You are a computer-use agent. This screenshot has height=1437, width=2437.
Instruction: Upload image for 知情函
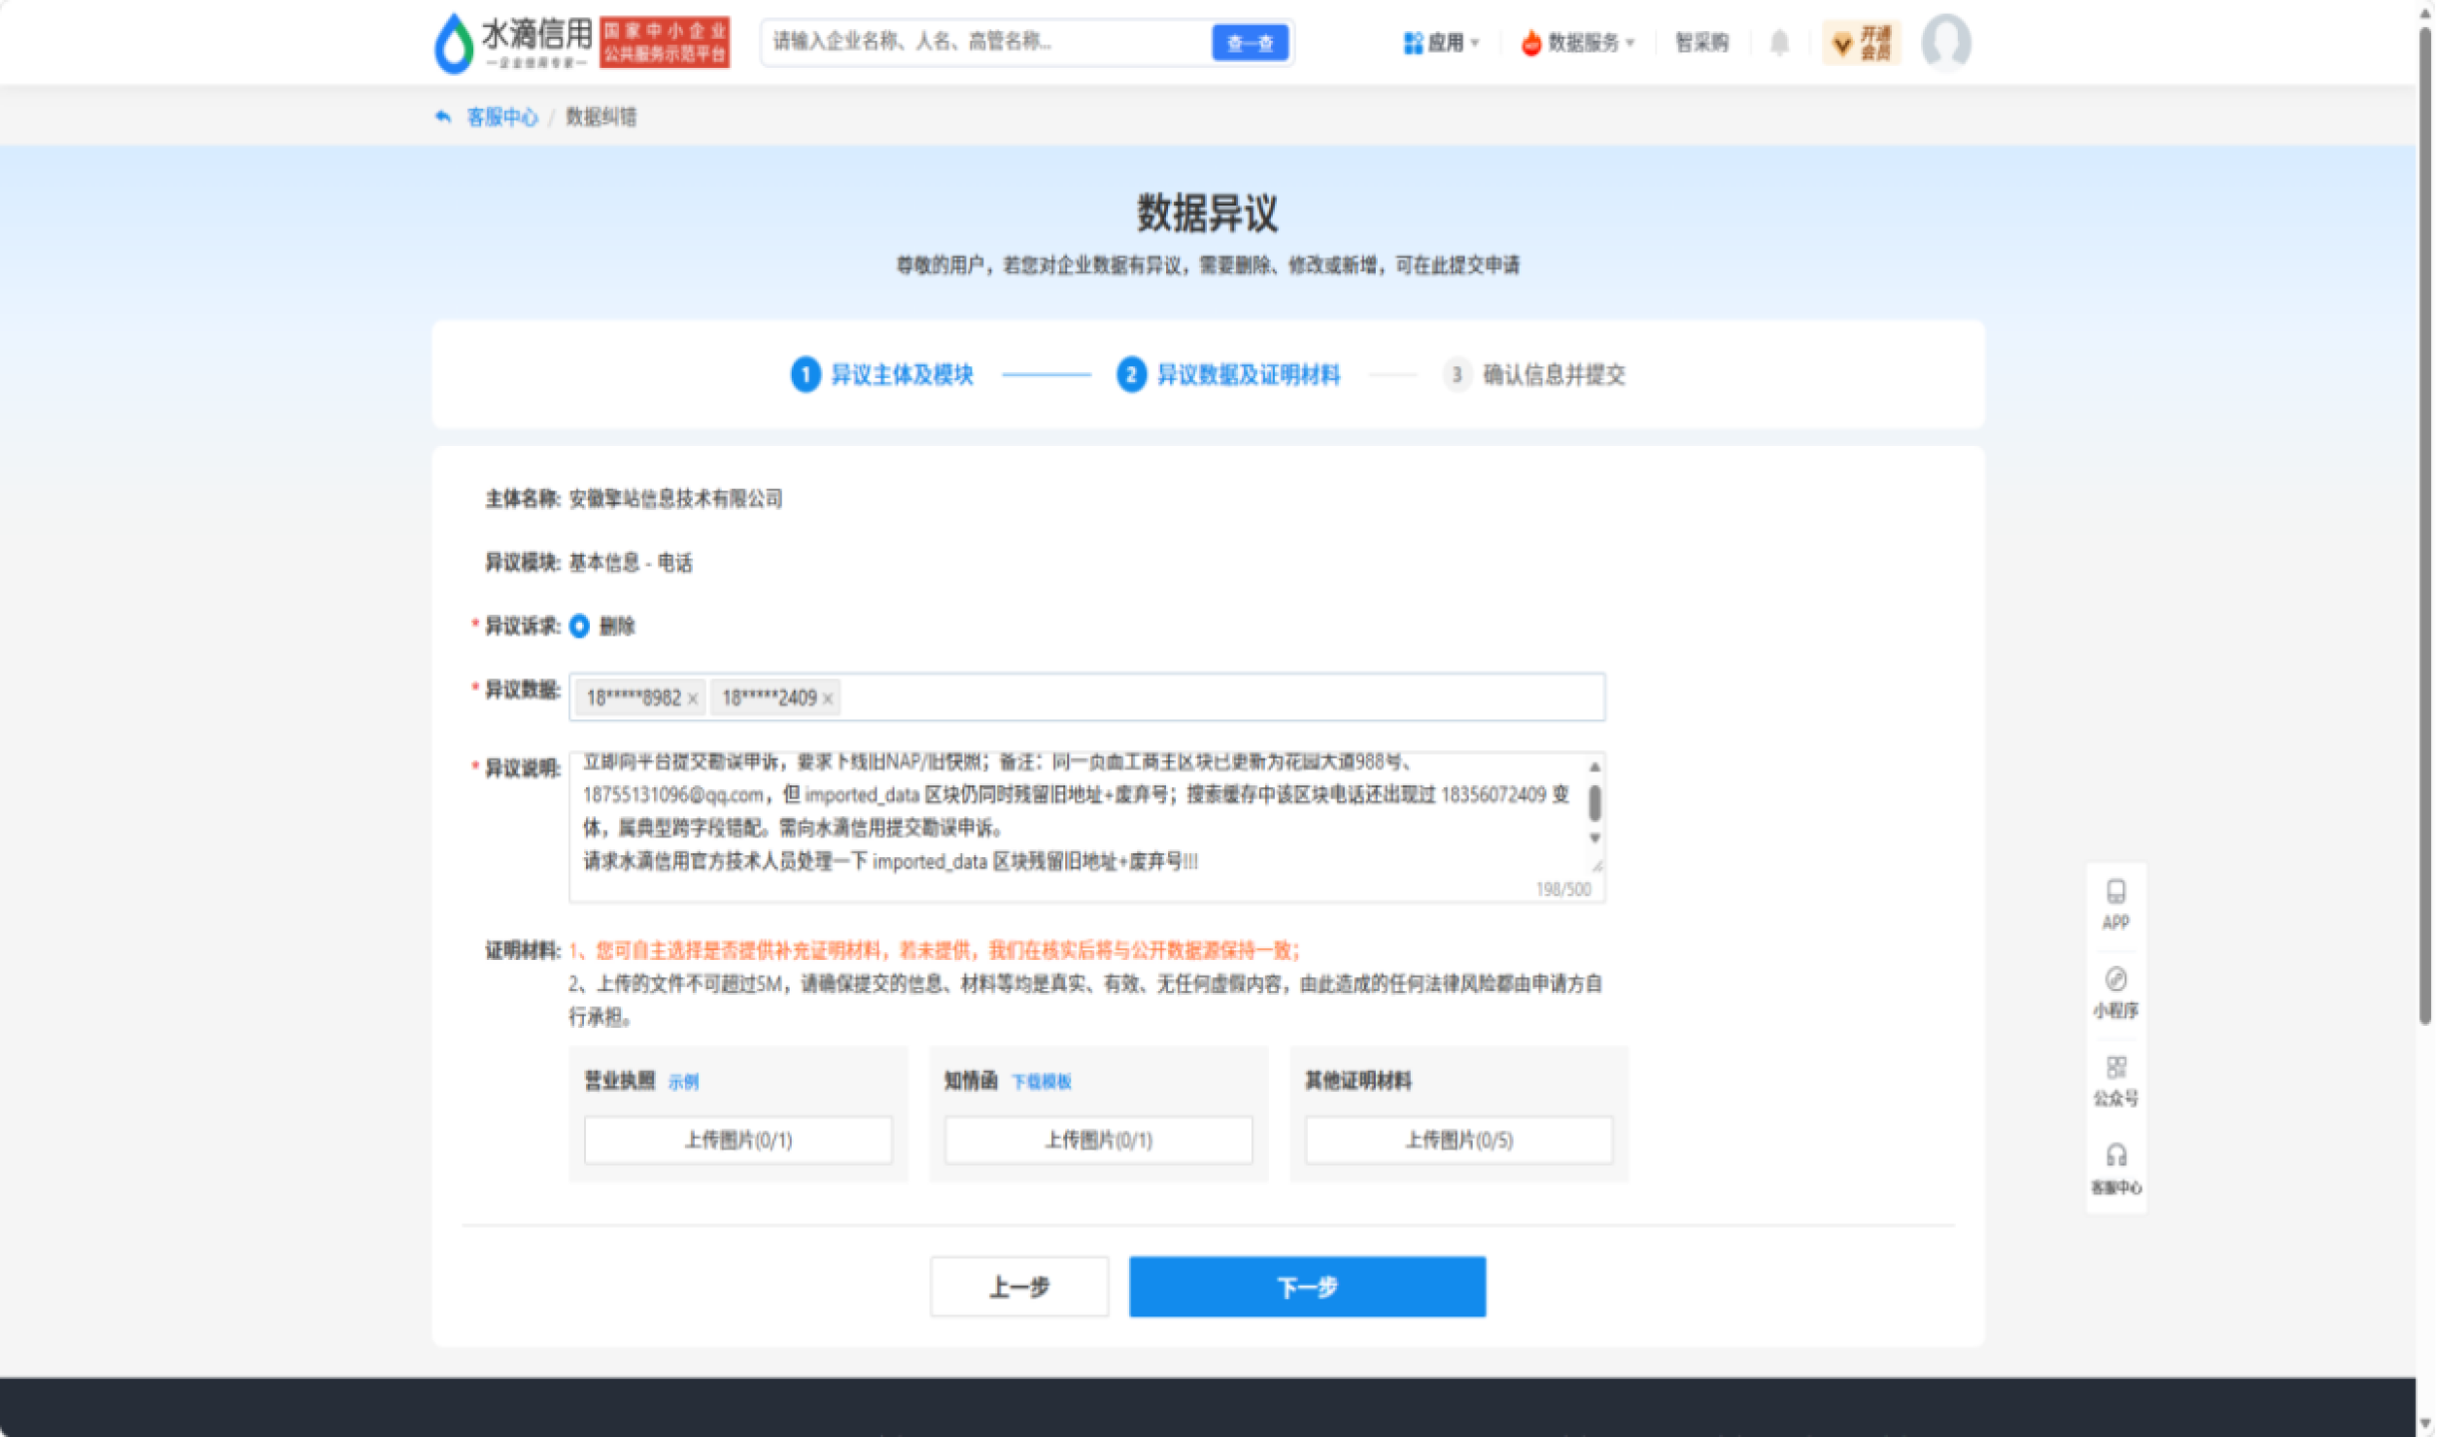point(1098,1140)
